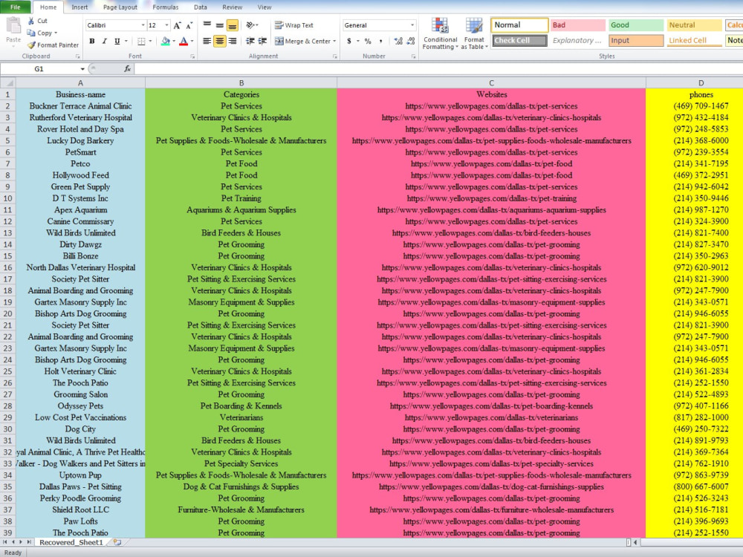The width and height of the screenshot is (743, 557).
Task: Apply the Bad cell style
Action: 577,25
